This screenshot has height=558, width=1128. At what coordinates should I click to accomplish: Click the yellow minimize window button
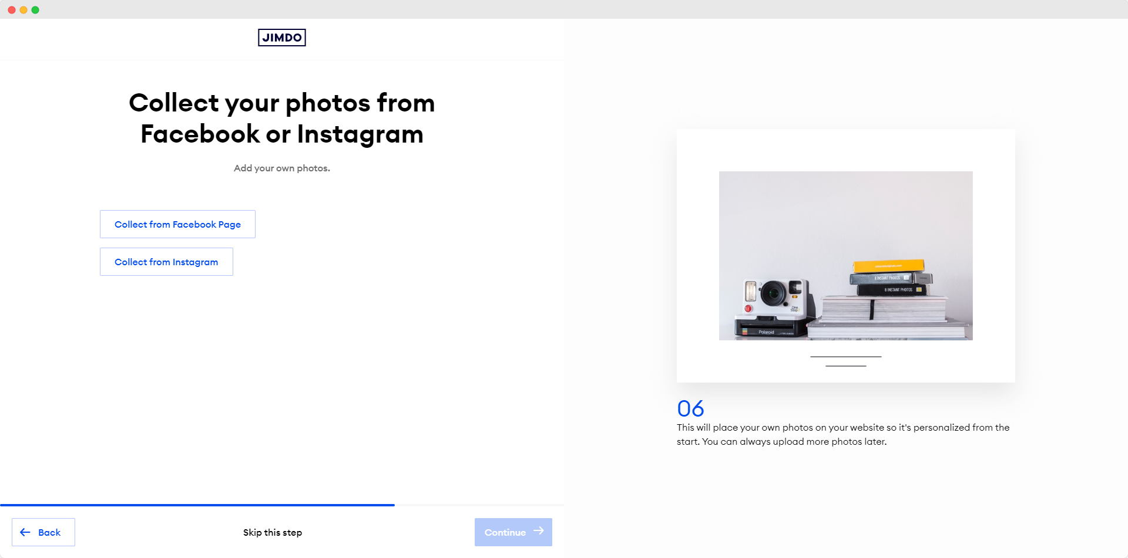click(x=23, y=10)
